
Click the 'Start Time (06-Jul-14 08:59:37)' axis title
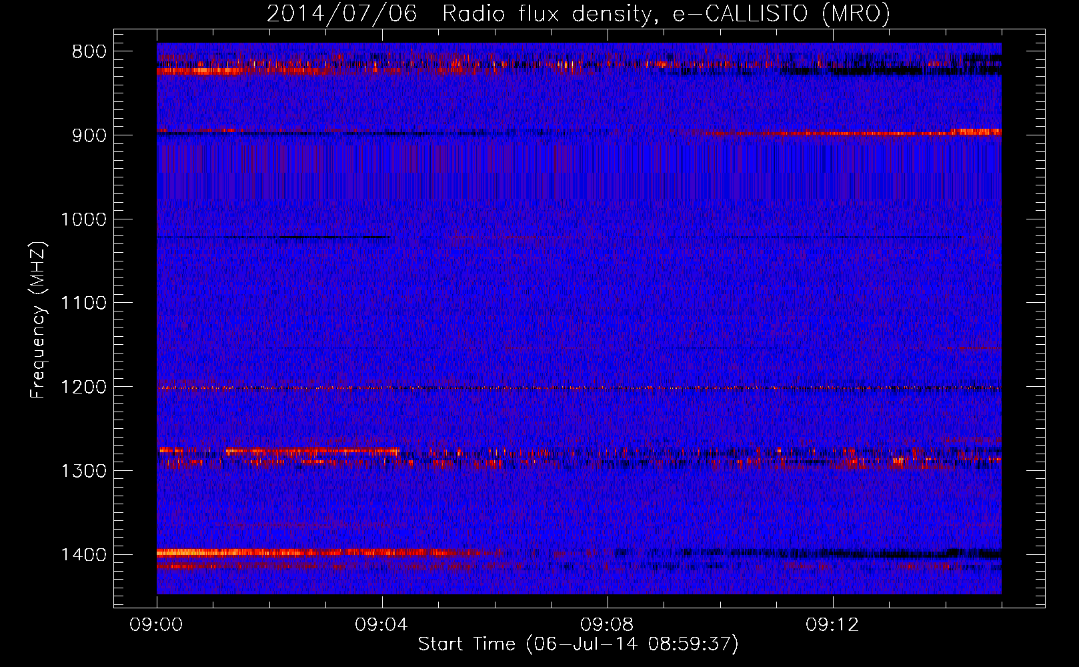click(x=578, y=644)
